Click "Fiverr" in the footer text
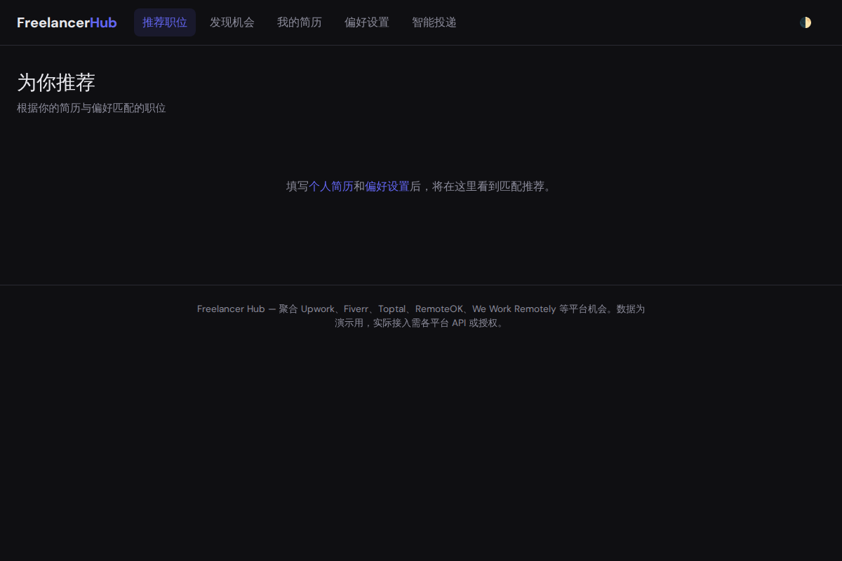Image resolution: width=842 pixels, height=561 pixels. 356,309
